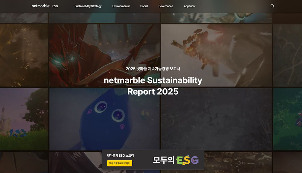Screen dimensions: 302x173
Task: Open the grassy field with blue flowers thumbnail
Action: [x=24, y=119]
